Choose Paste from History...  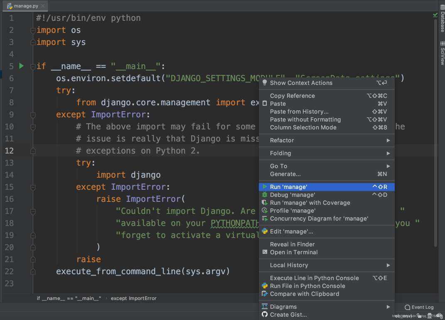coord(327,112)
